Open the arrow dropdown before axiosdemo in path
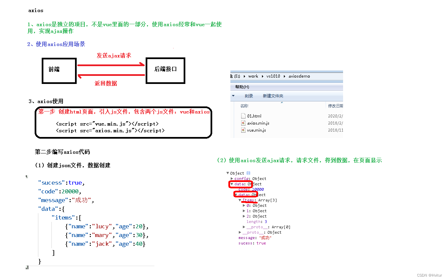447x280 pixels. coord(285,76)
